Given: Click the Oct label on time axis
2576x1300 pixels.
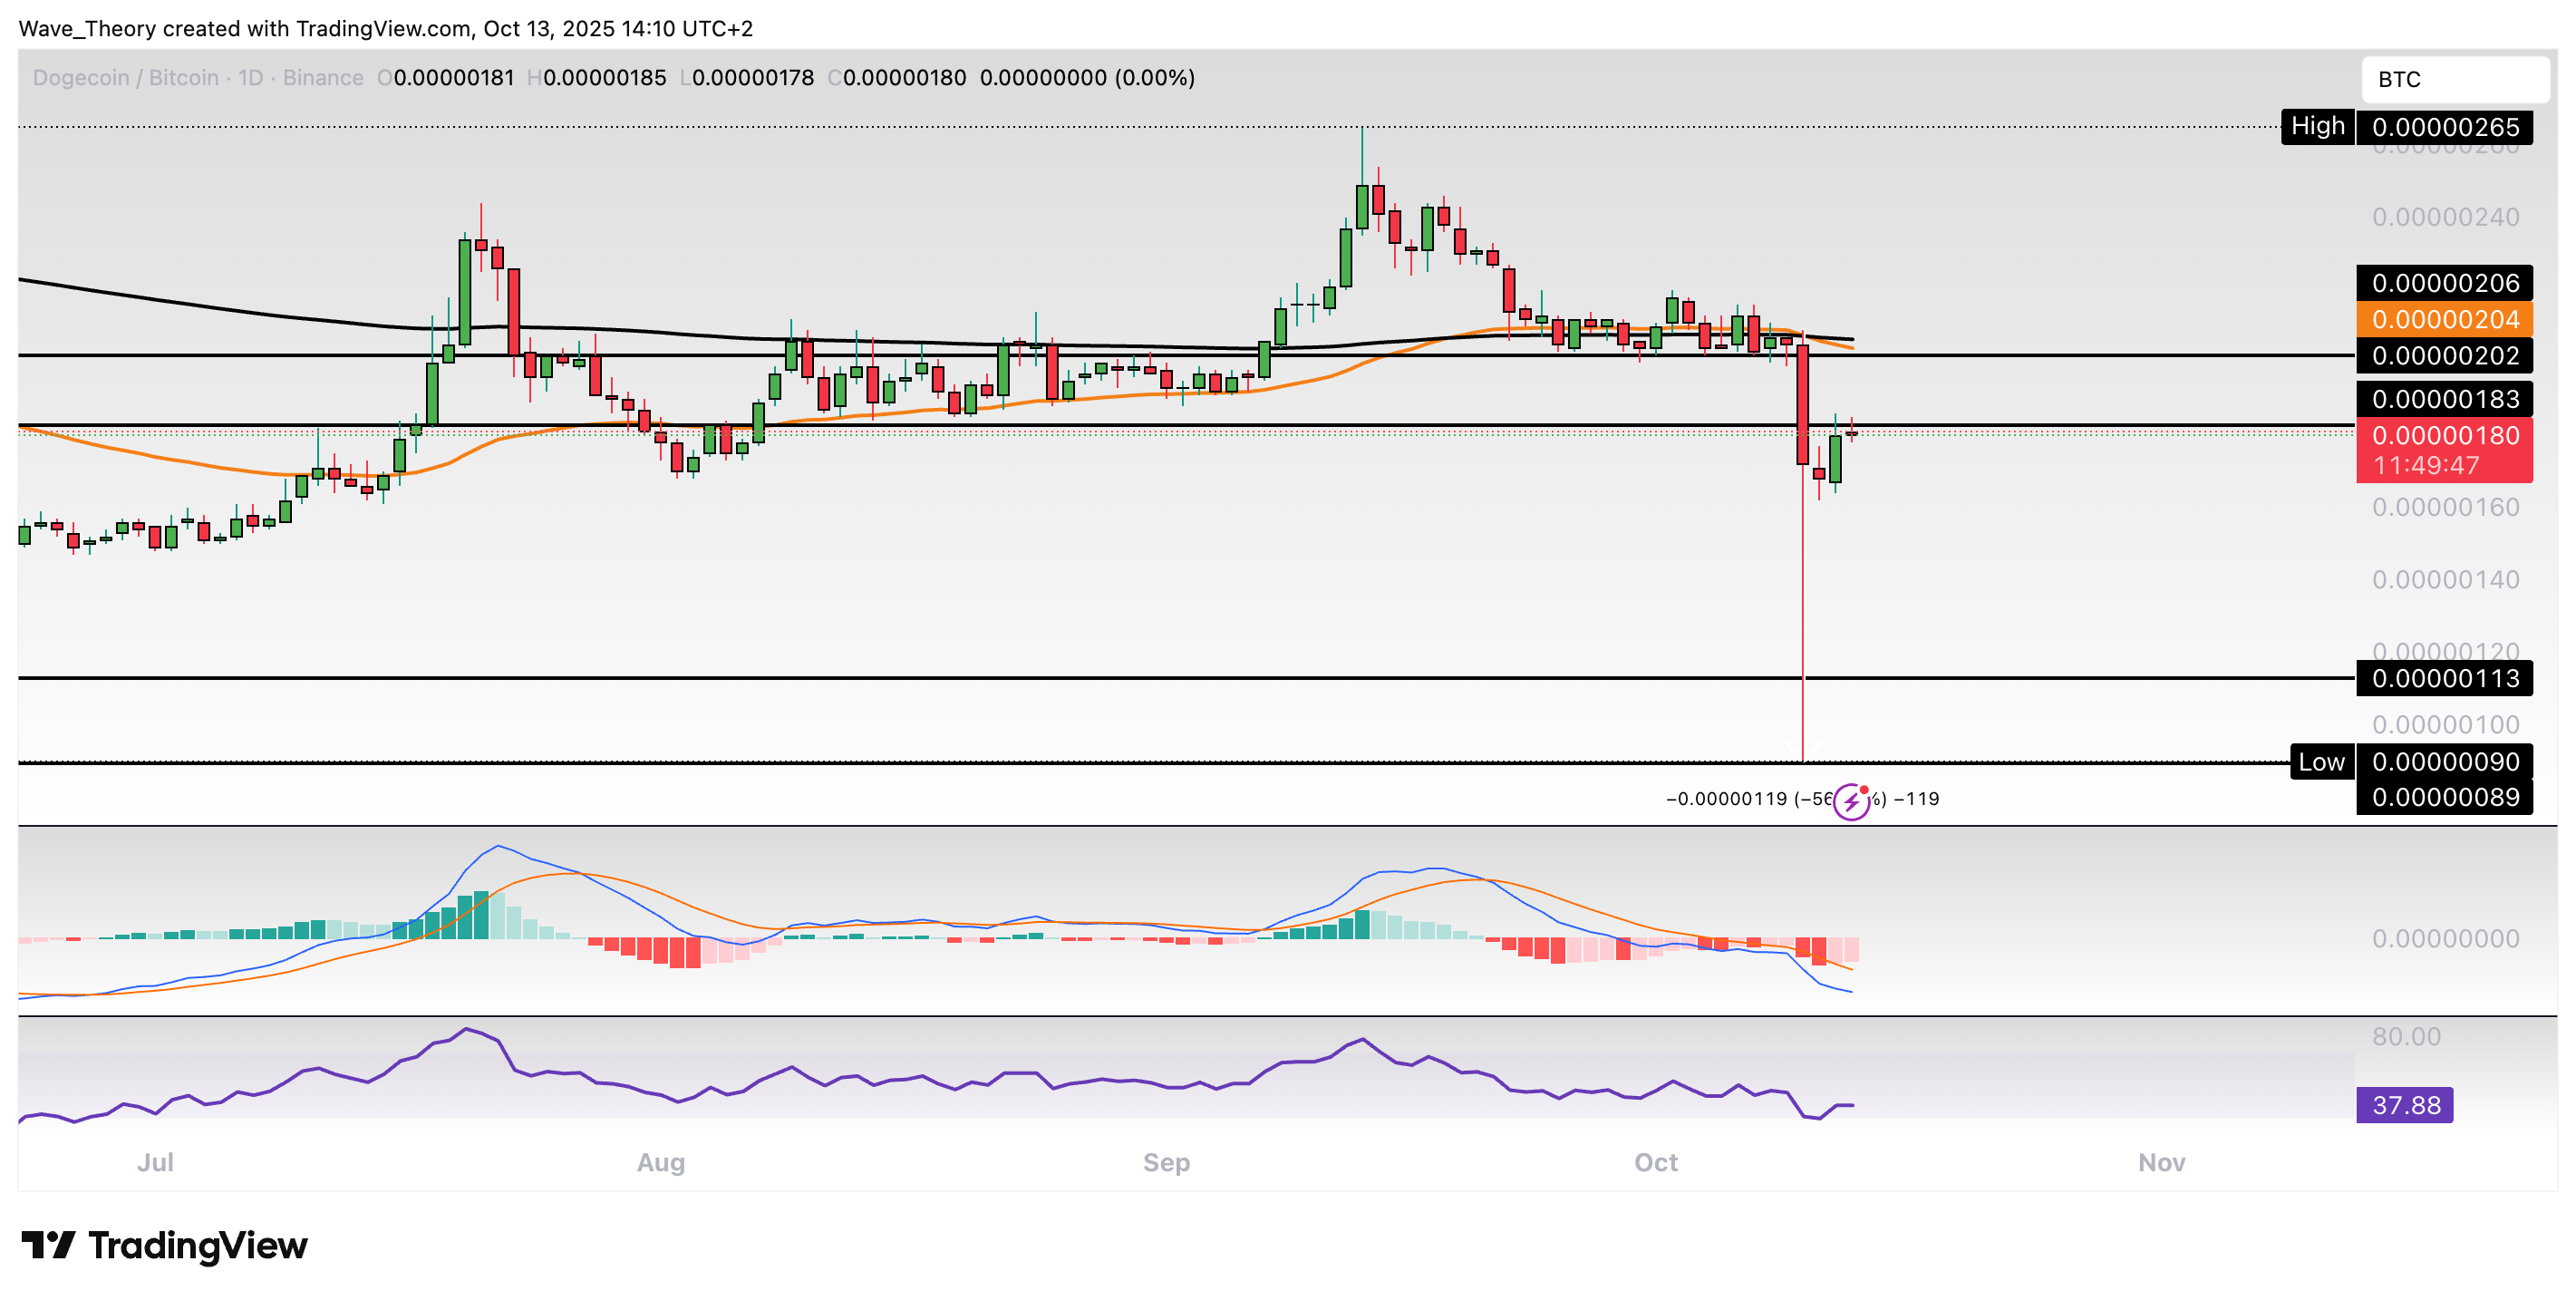Looking at the screenshot, I should (1655, 1162).
